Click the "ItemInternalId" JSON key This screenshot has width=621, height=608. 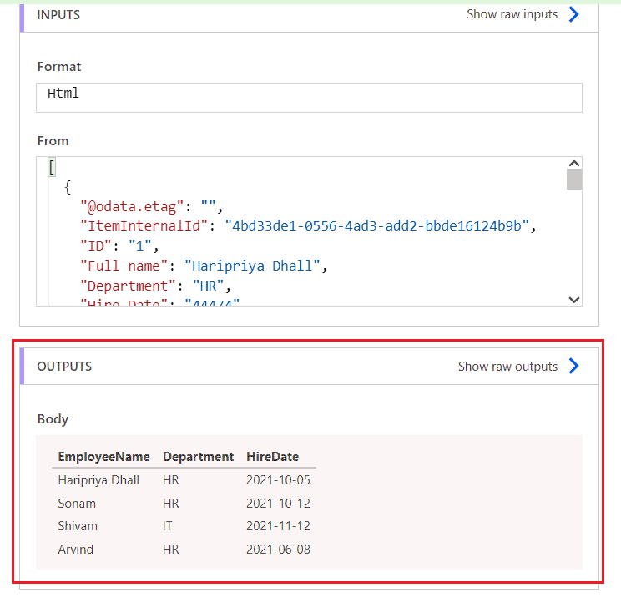click(x=144, y=226)
